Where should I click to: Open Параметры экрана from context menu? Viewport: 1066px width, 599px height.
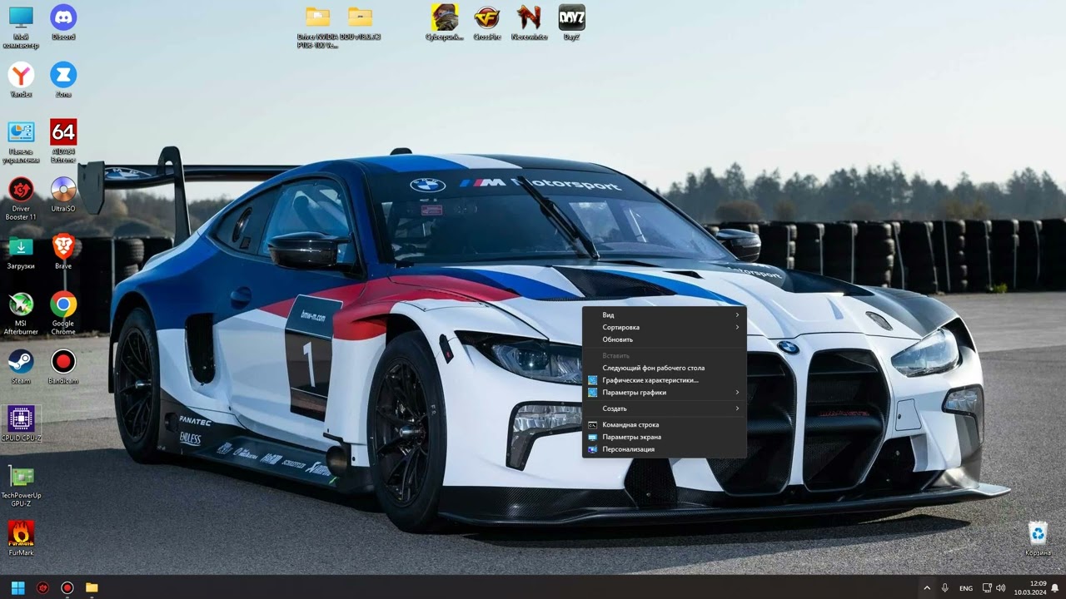664,437
